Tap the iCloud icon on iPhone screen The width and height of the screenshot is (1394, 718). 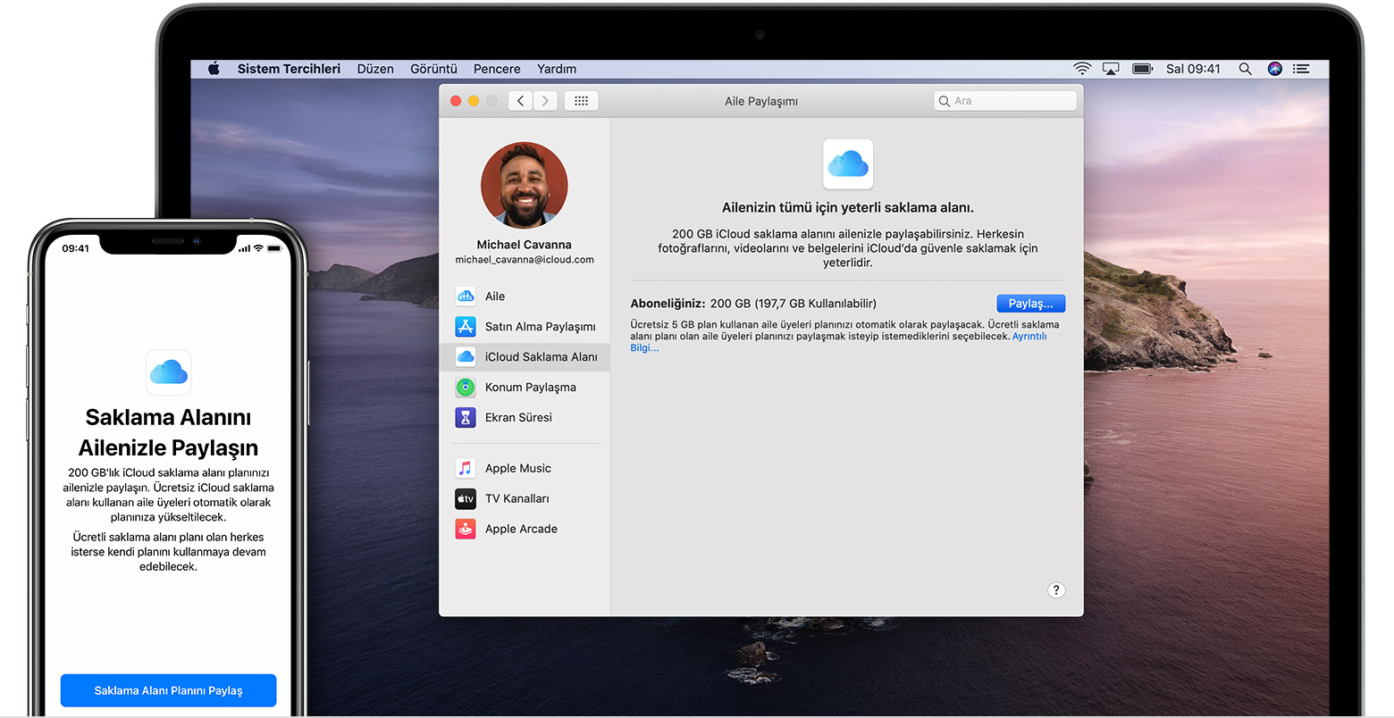[169, 372]
